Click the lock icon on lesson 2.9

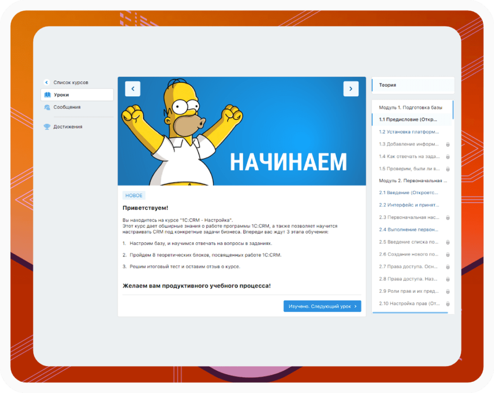point(448,291)
